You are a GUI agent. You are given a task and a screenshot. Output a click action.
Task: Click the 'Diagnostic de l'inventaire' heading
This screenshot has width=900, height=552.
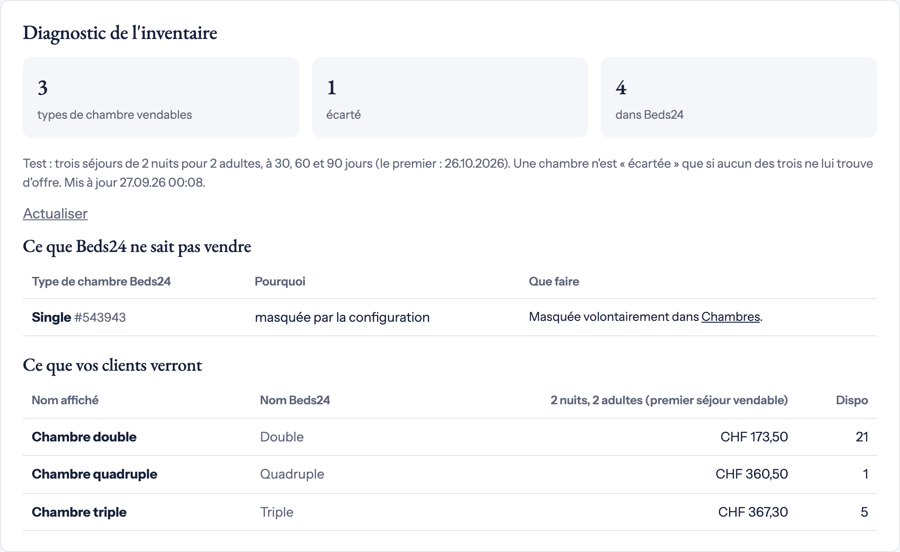pyautogui.click(x=120, y=33)
